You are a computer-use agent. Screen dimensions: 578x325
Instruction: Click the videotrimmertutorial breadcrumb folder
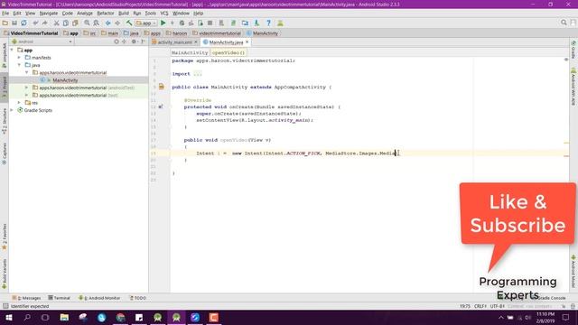pos(217,33)
